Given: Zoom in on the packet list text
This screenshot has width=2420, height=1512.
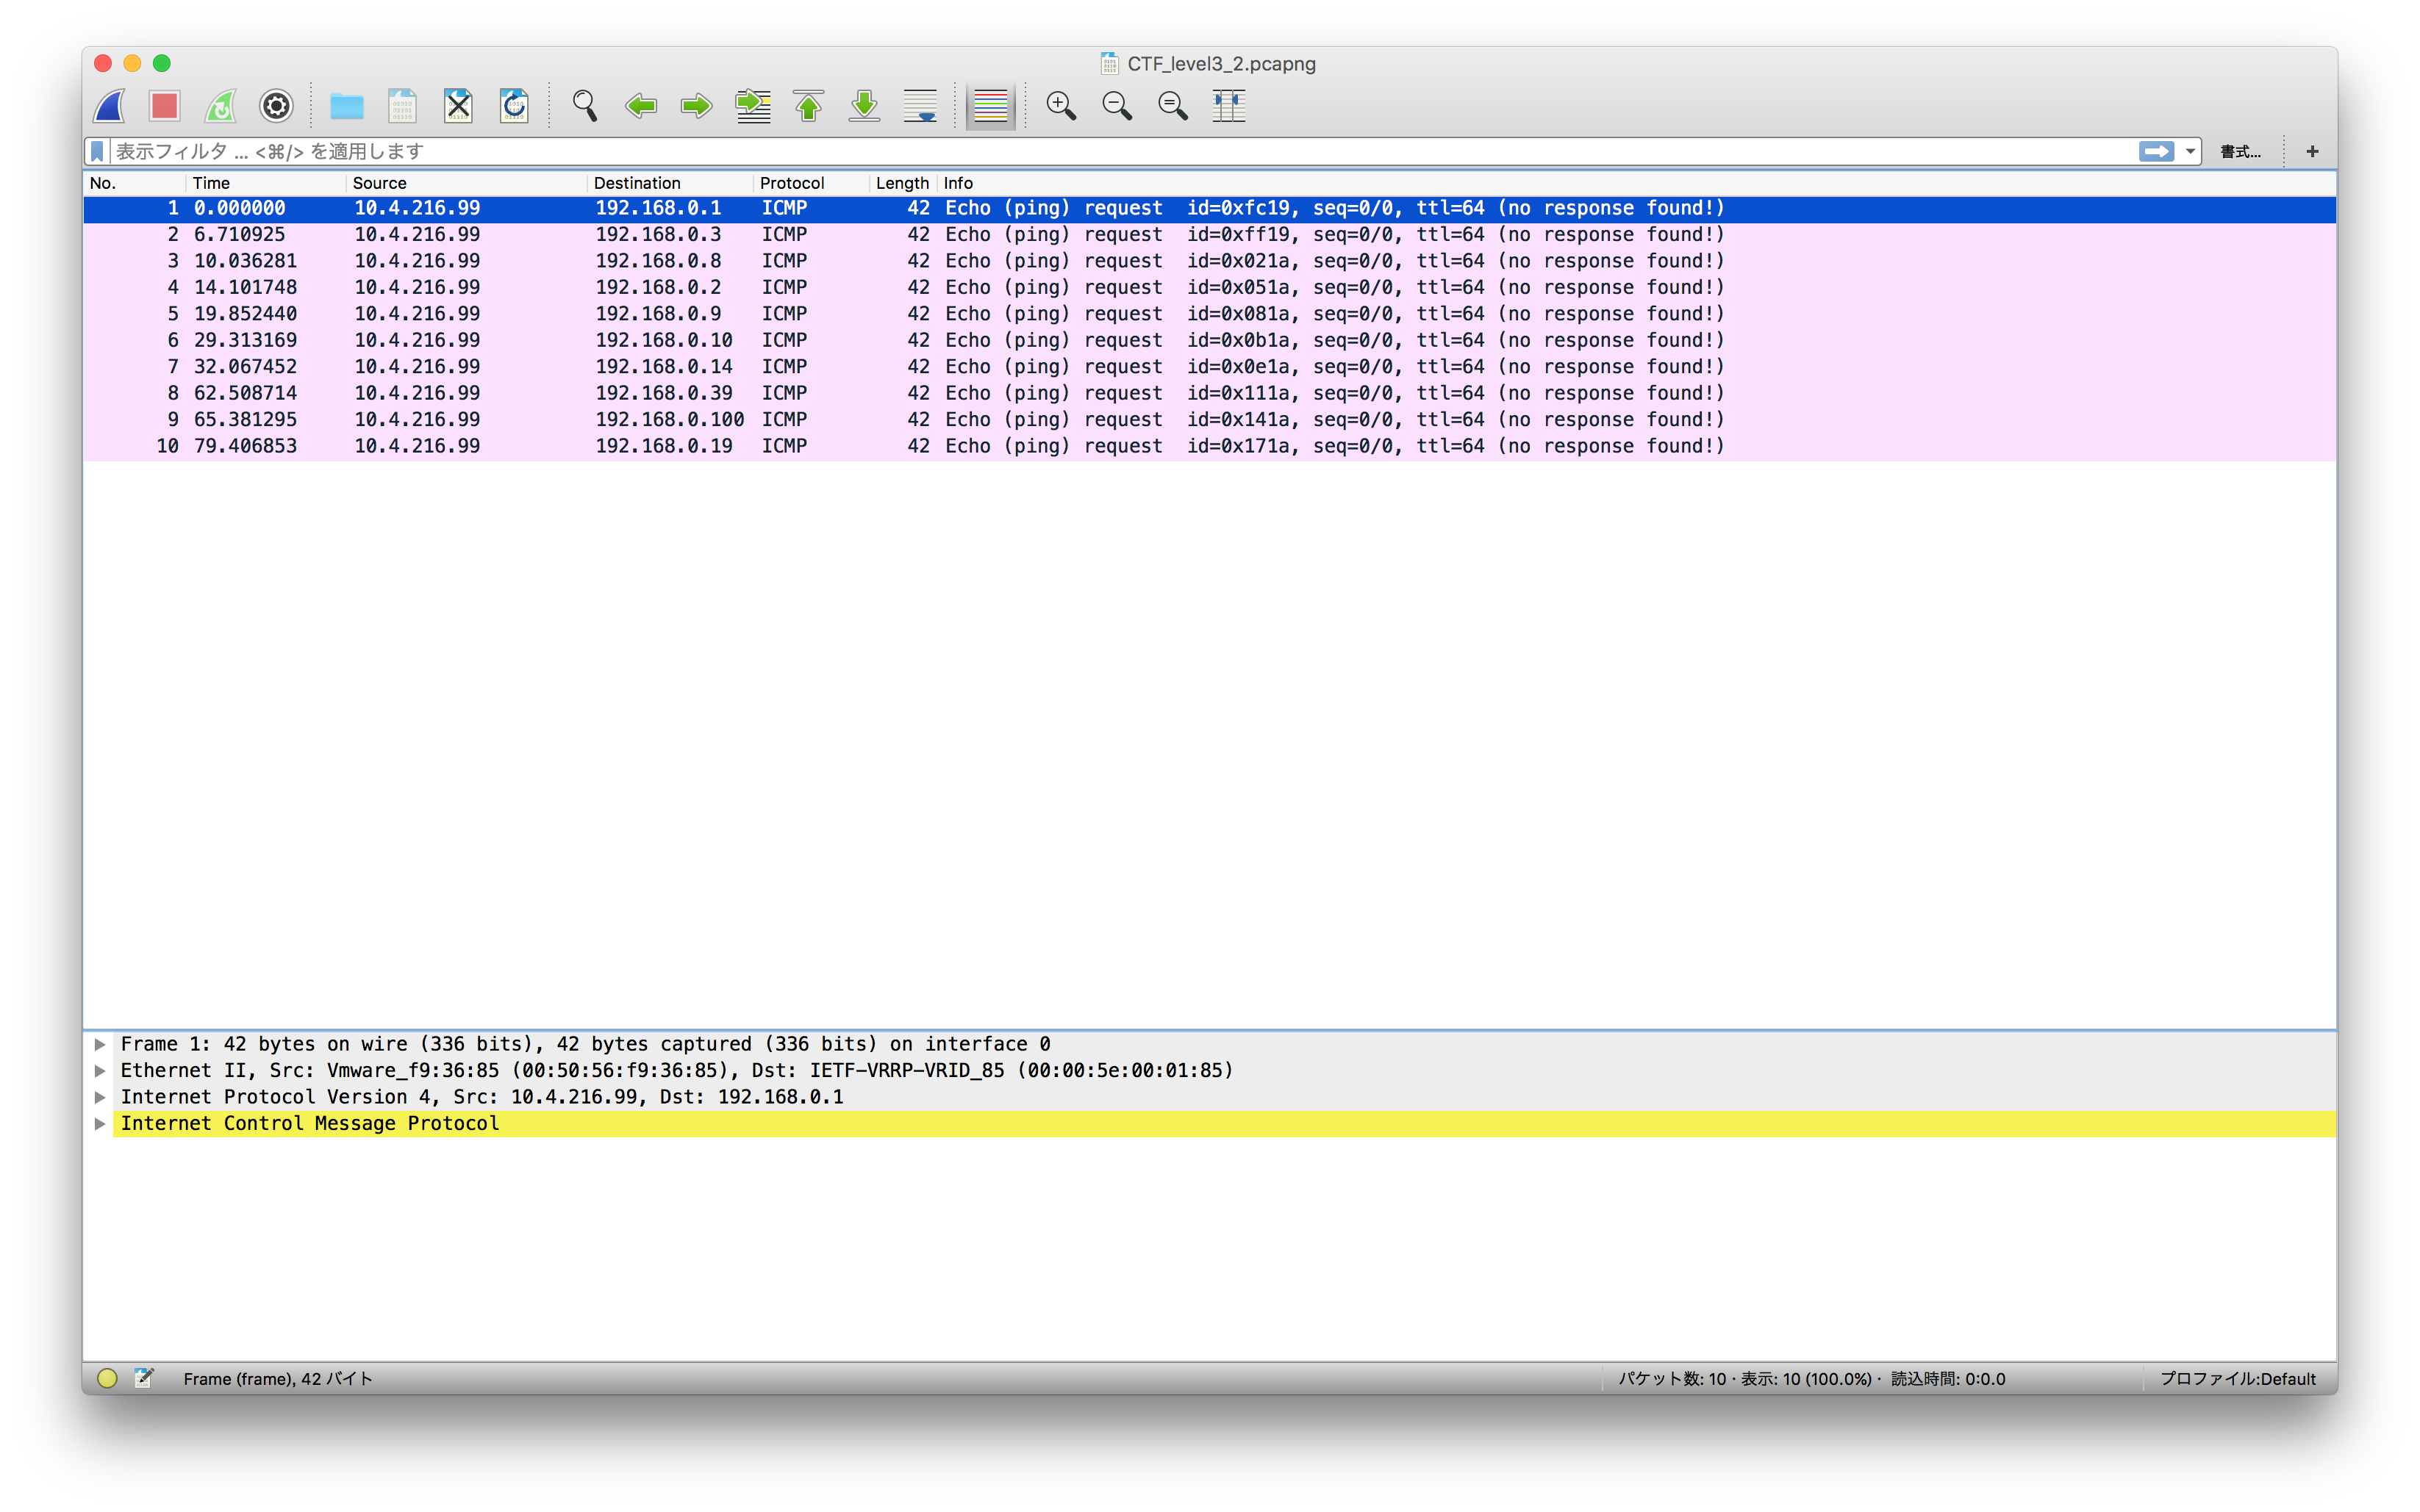Looking at the screenshot, I should [x=1061, y=106].
